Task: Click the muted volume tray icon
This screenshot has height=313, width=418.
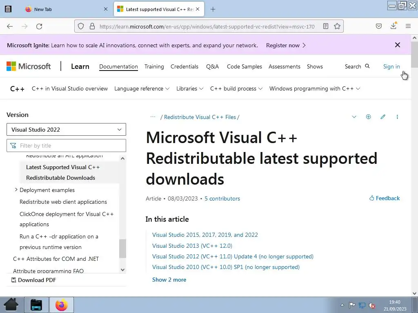Action: (372, 305)
